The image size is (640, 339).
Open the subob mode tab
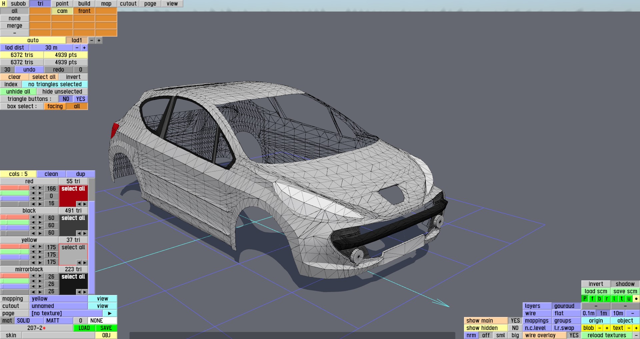18,4
